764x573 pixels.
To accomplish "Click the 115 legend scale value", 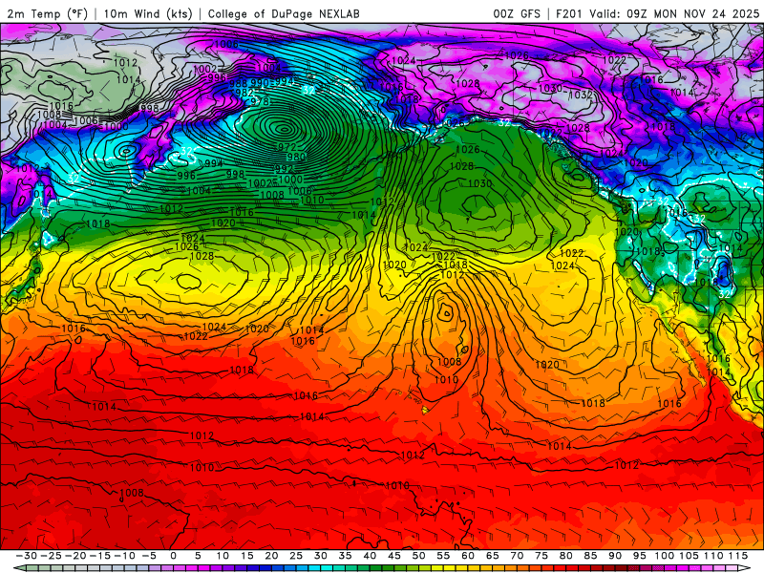I will tap(738, 556).
